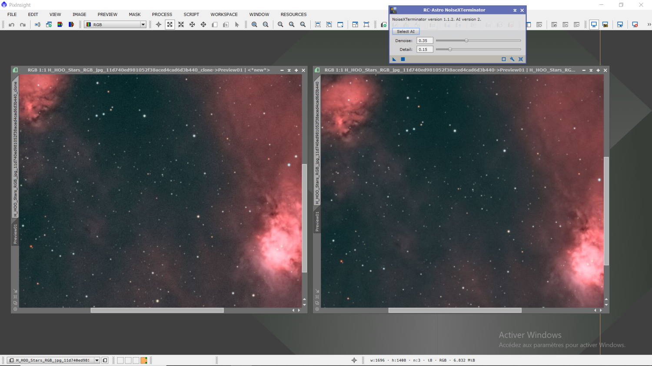The width and height of the screenshot is (652, 366).
Task: Select the Center mode move tool
Action: click(203, 25)
